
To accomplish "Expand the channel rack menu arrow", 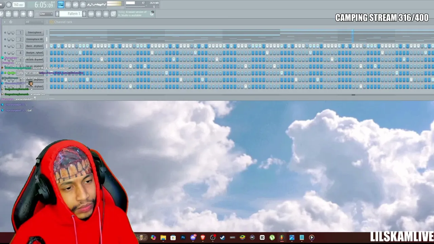I will coord(4,22).
